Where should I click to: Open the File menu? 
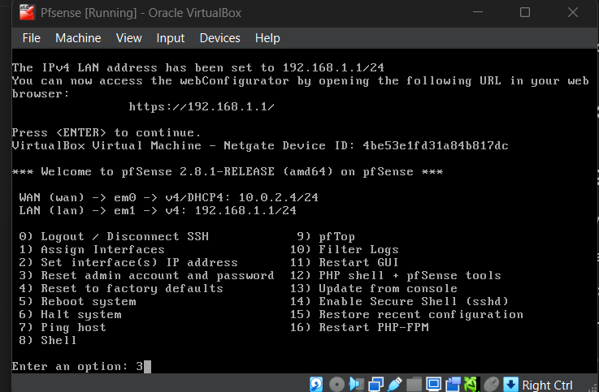pos(32,38)
